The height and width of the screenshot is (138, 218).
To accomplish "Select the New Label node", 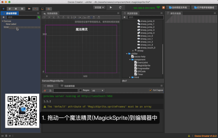I will pyautogui.click(x=11, y=24).
